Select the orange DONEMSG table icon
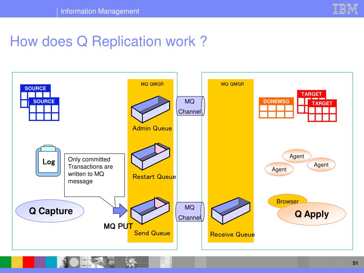 [x=276, y=108]
